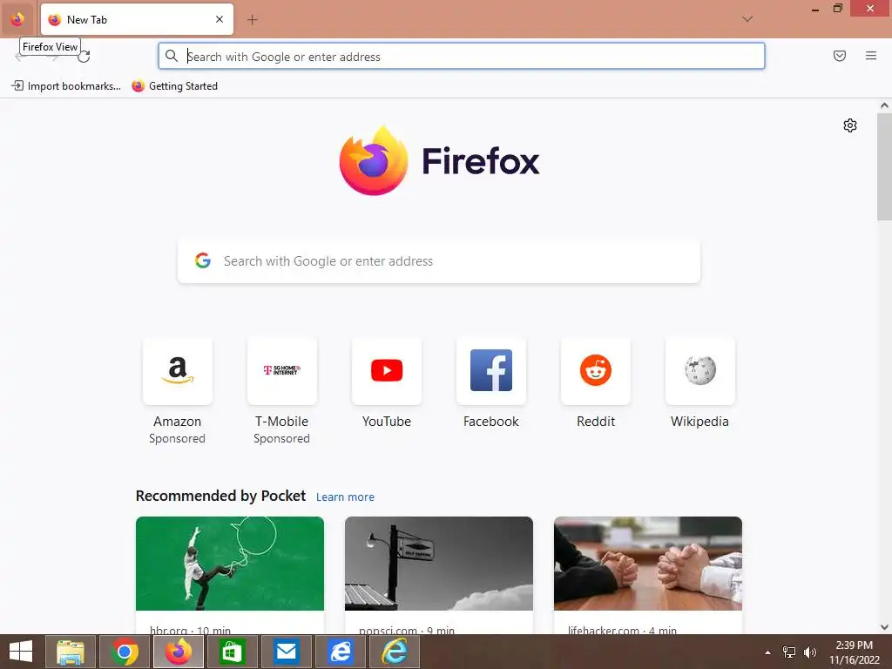
Task: Open the Windows Start button
Action: [x=21, y=652]
